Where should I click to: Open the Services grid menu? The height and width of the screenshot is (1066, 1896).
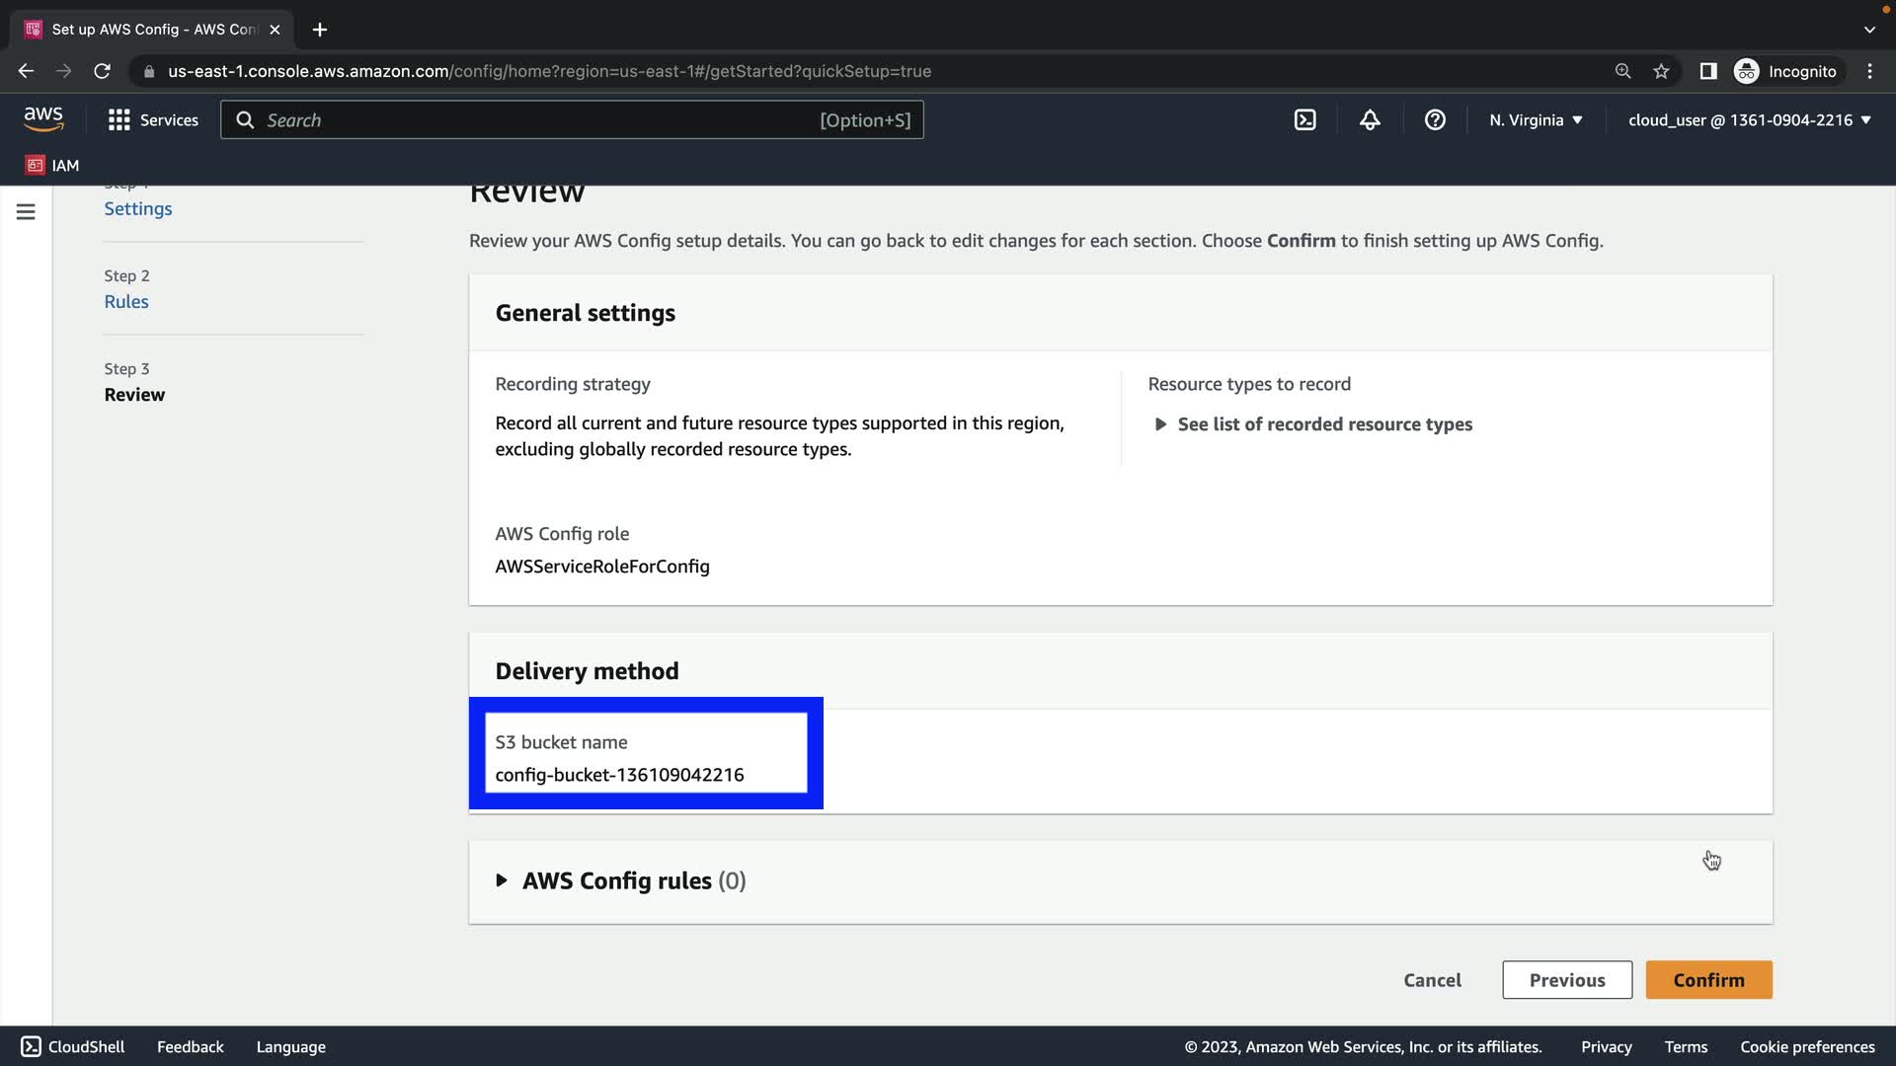click(153, 119)
